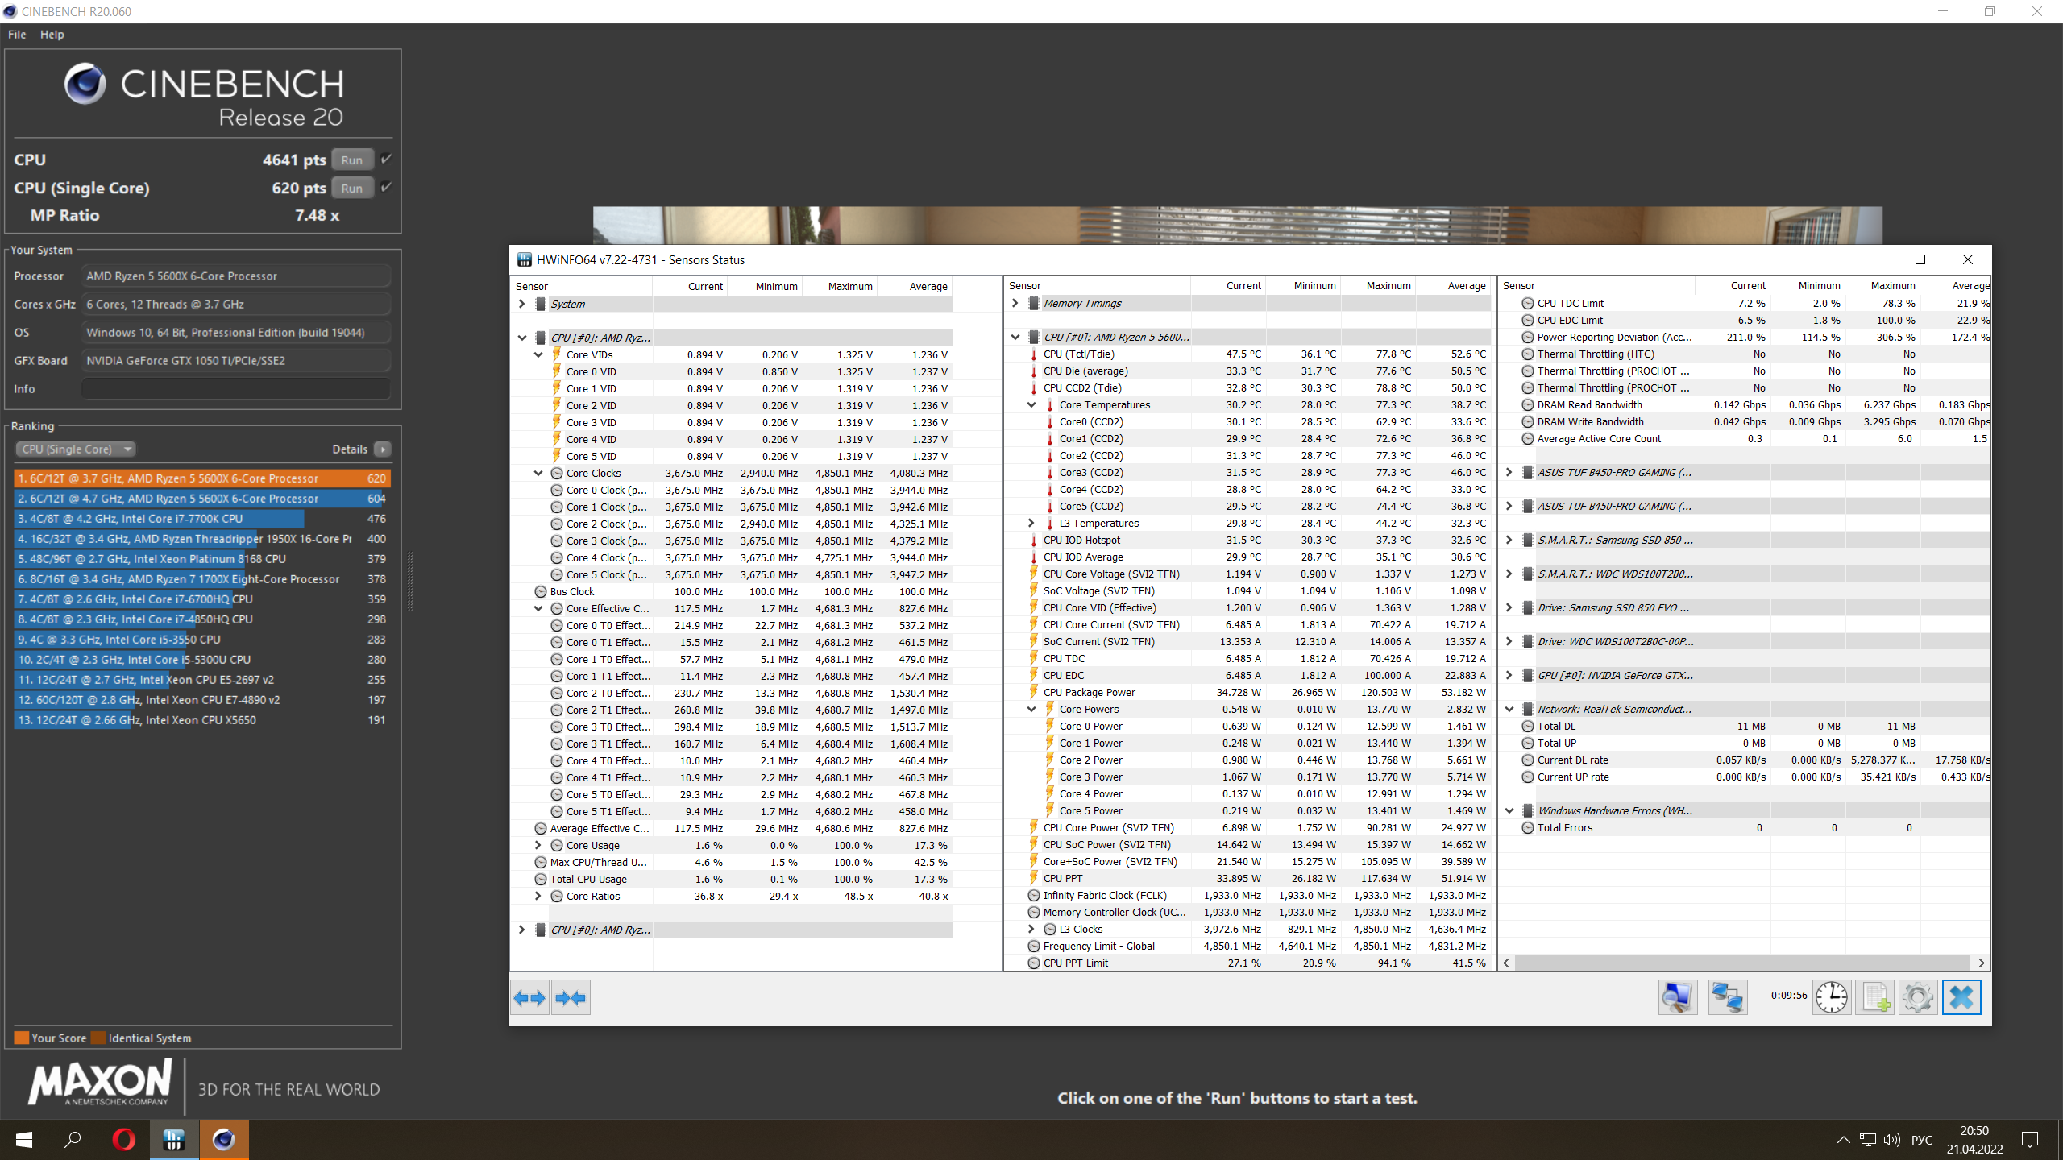This screenshot has height=1160, width=2063.
Task: Click the expand columns arrows button in HWiNFO
Action: pos(529,998)
